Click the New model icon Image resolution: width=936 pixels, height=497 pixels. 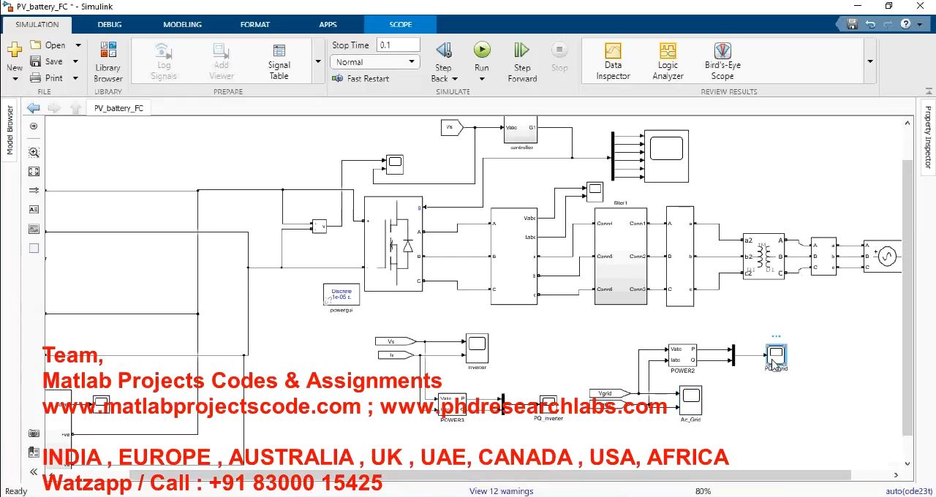tap(15, 50)
